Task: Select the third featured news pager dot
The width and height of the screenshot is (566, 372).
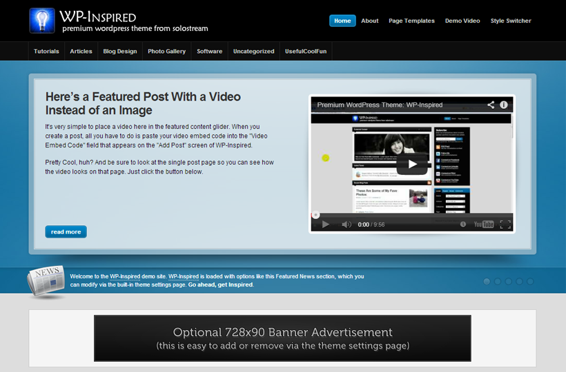Action: (508, 281)
